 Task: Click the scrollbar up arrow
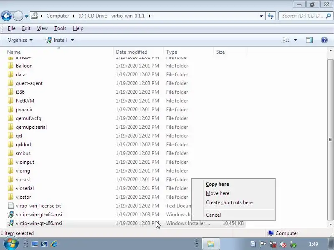tap(330, 50)
